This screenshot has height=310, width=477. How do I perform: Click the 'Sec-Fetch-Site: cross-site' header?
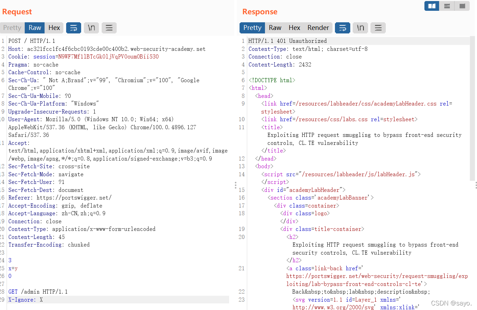pyautogui.click(x=49, y=166)
